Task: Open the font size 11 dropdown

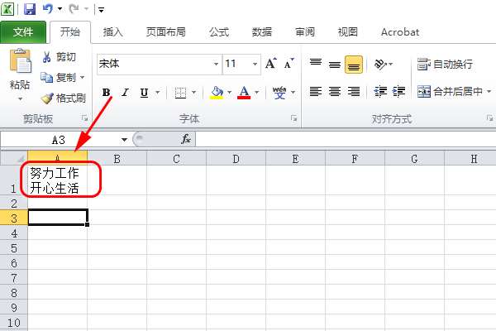Action: click(x=255, y=64)
